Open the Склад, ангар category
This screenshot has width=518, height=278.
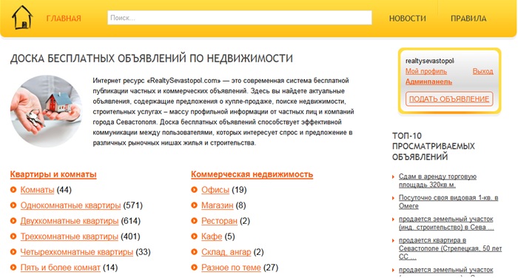point(226,252)
